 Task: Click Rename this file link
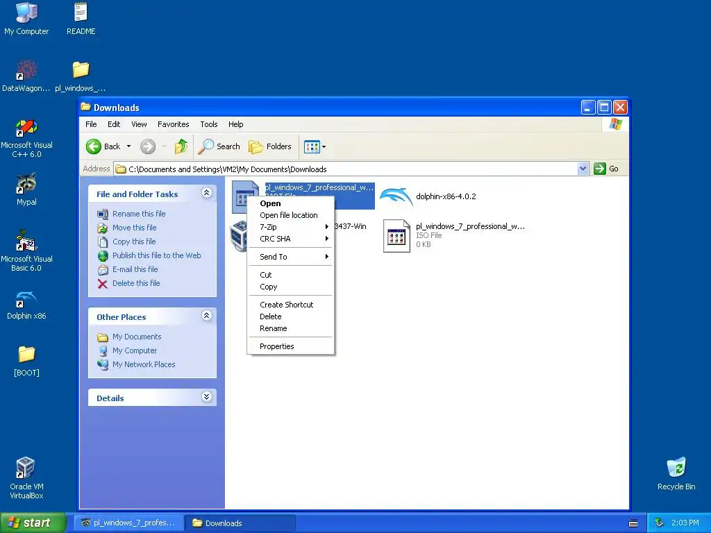tap(139, 214)
